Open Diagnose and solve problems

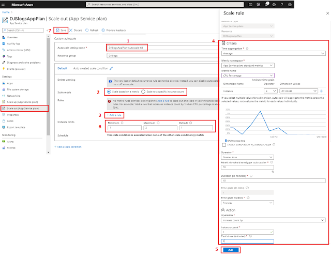tap(24, 63)
